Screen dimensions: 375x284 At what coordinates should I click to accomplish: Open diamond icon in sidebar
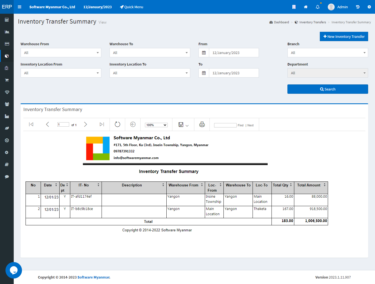tap(7, 92)
